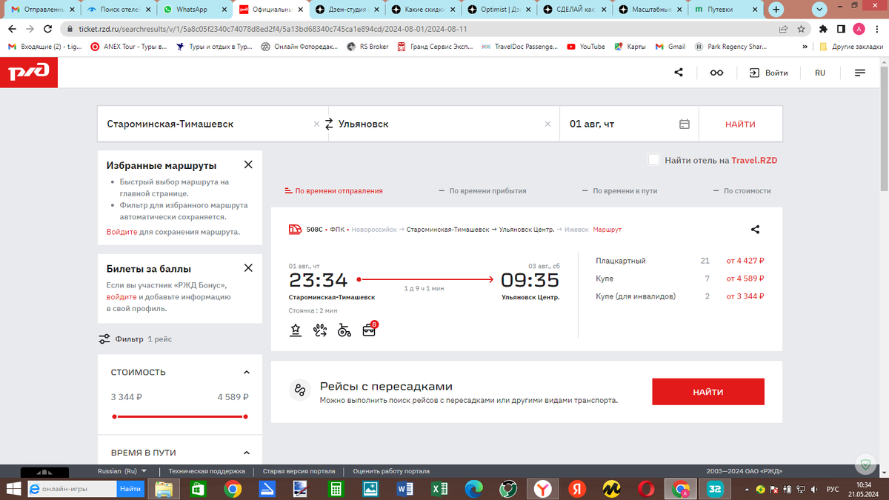
Task: Clear the Ульяновск destination field
Action: [x=548, y=124]
